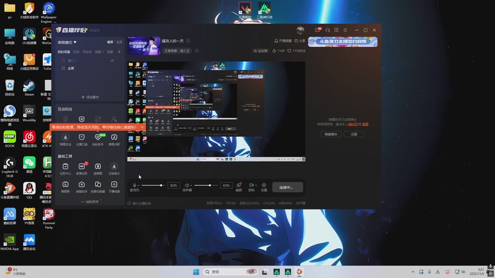Expand the 钻粉助手 more tools row at the panel bottom

pos(90,201)
